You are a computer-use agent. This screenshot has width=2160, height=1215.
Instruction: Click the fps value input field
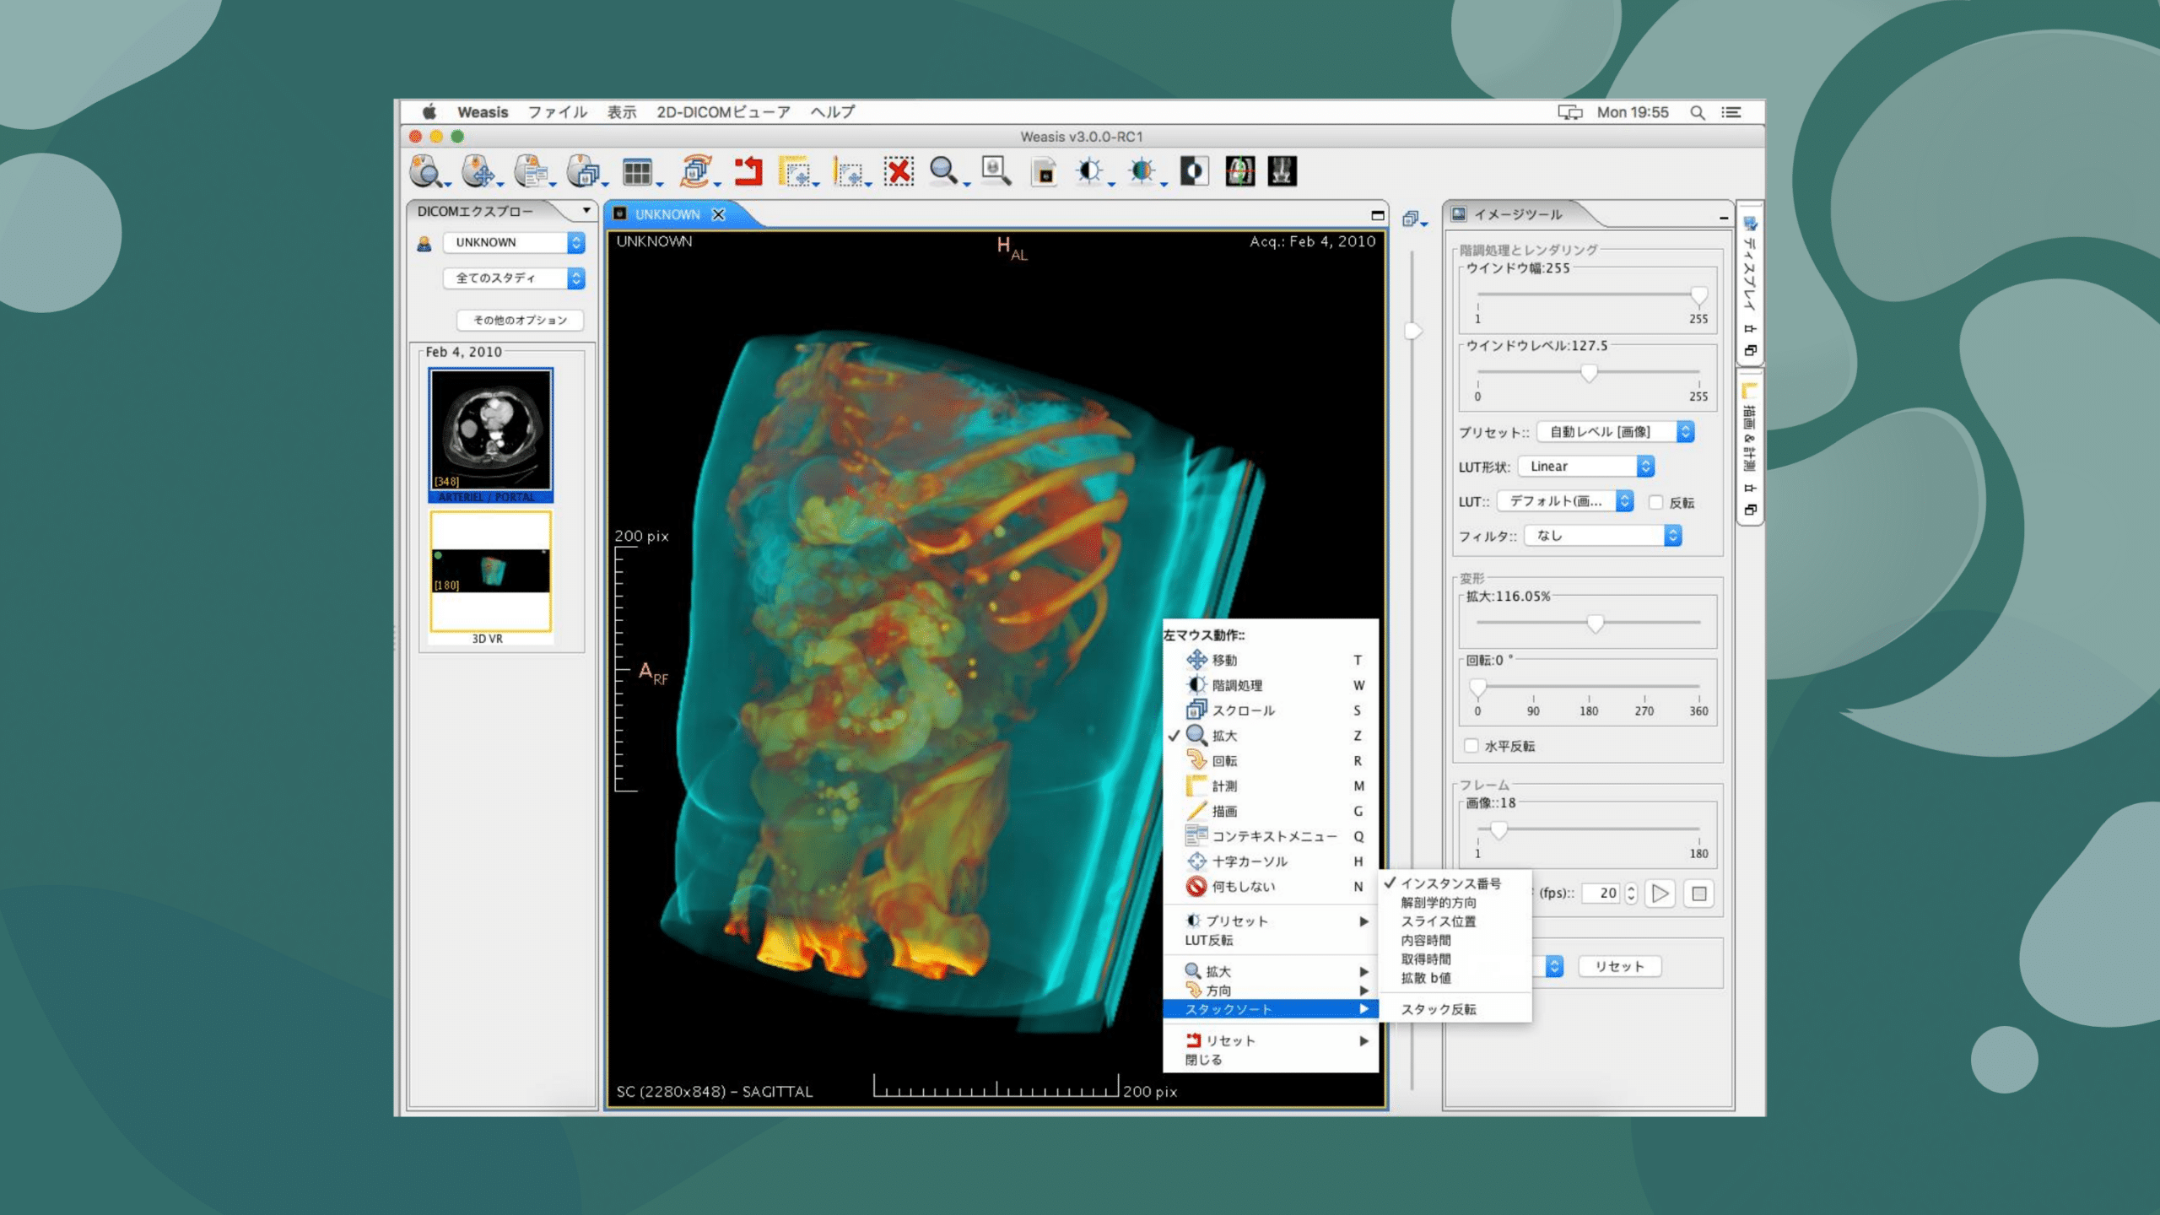tap(1601, 894)
